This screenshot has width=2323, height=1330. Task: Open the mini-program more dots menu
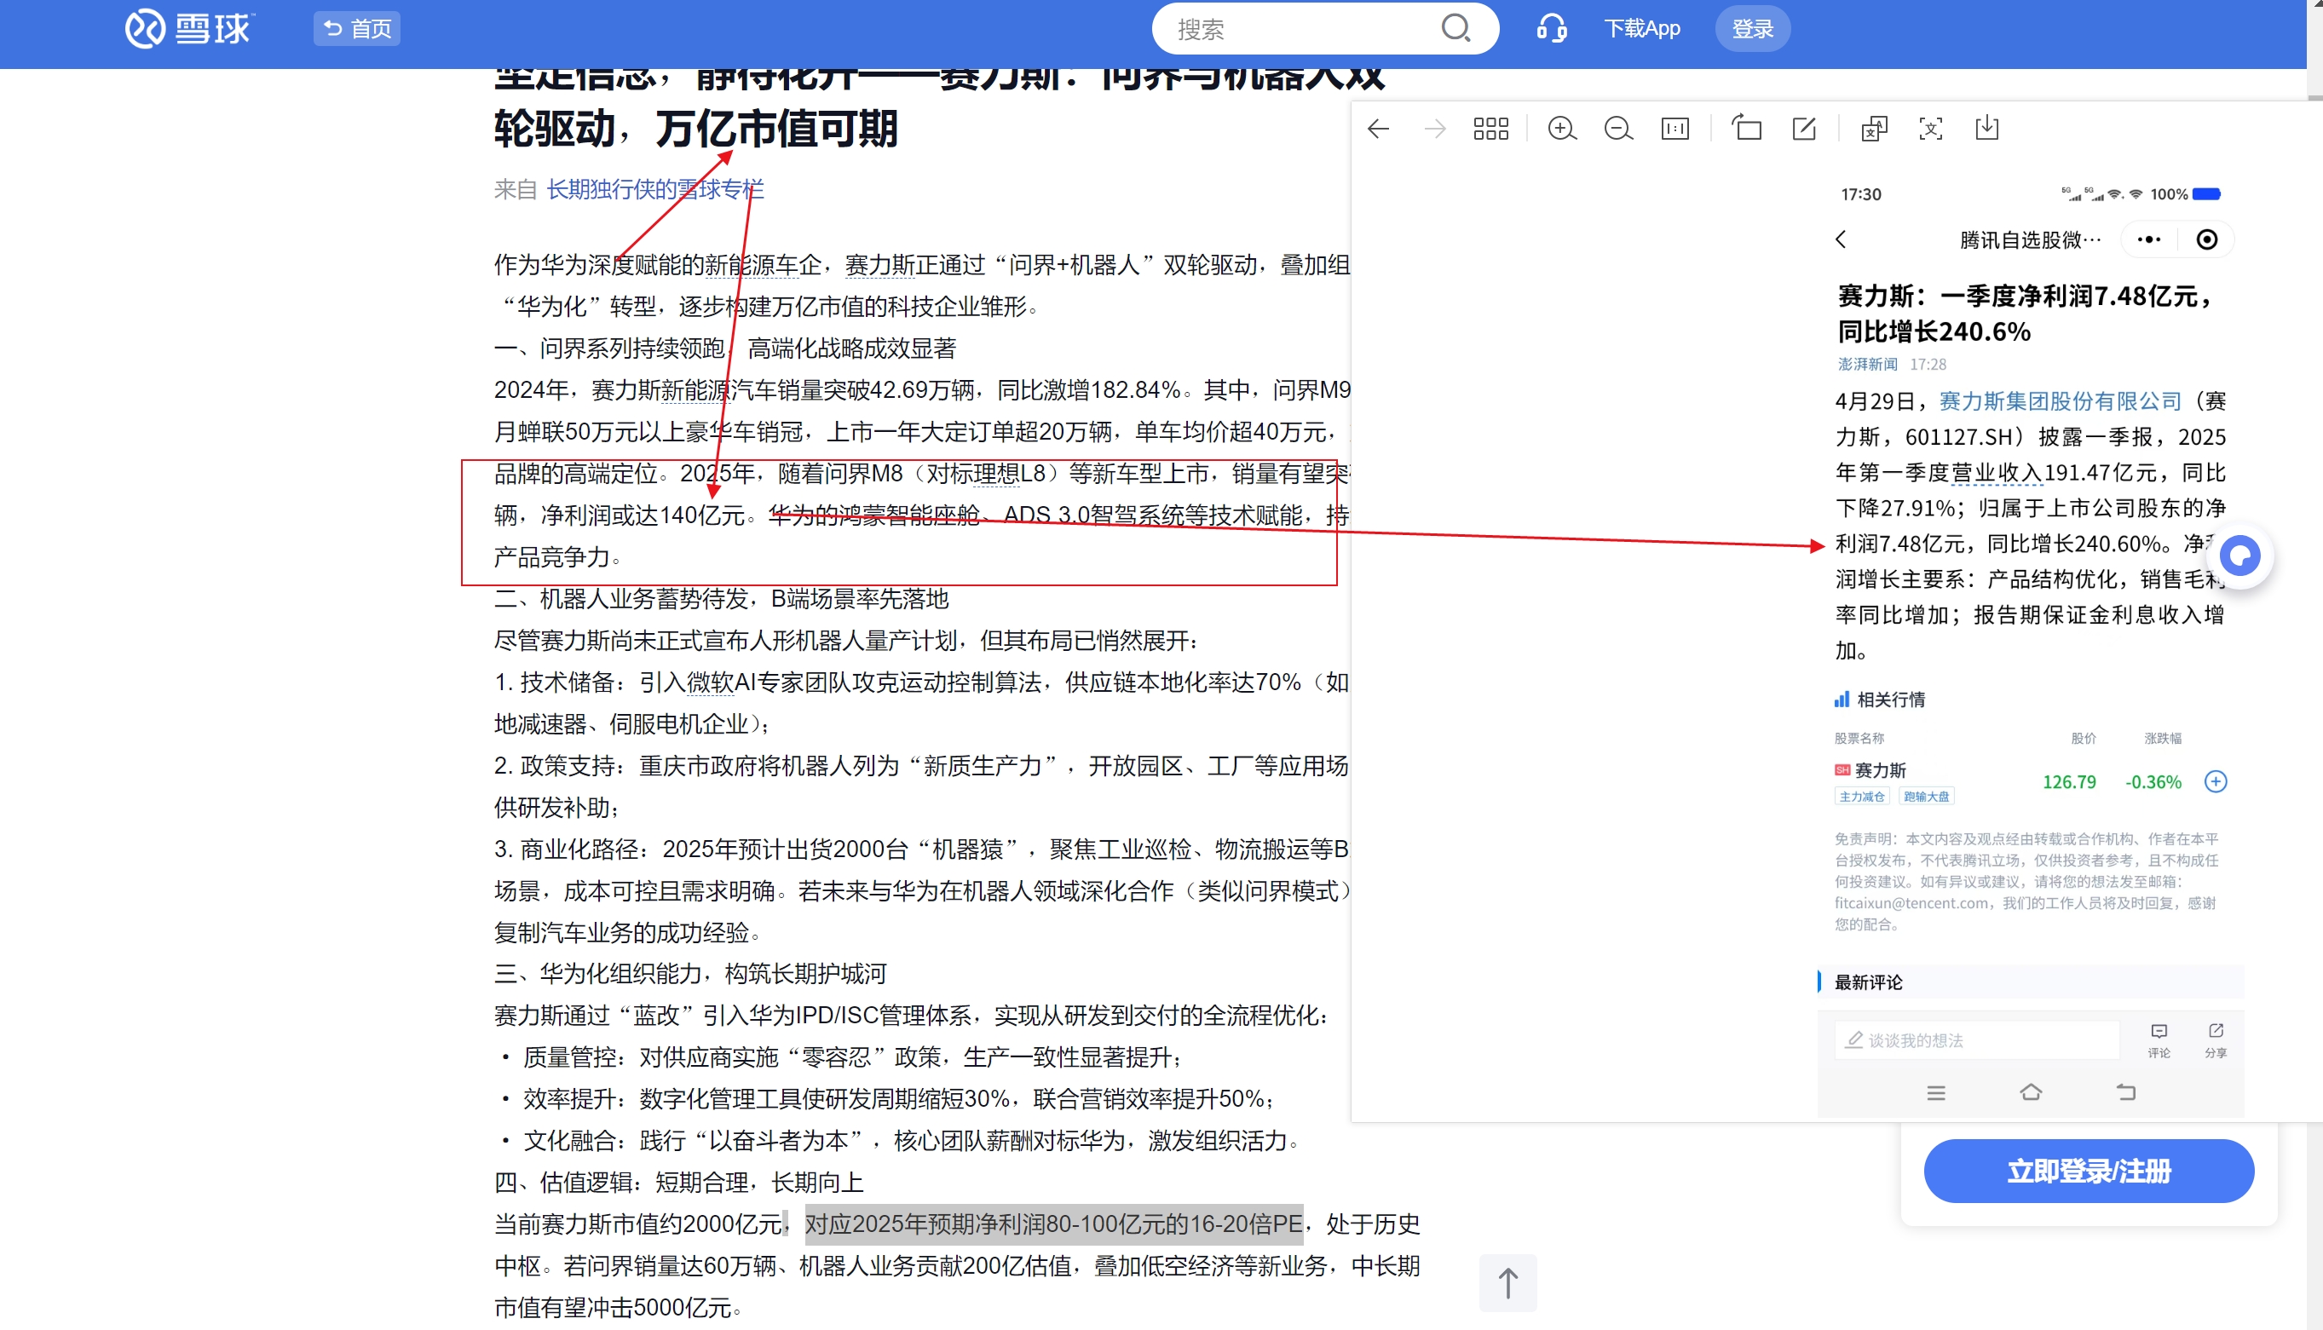pyautogui.click(x=2150, y=239)
